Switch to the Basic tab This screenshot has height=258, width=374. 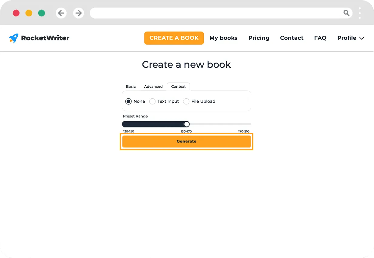[x=131, y=87]
